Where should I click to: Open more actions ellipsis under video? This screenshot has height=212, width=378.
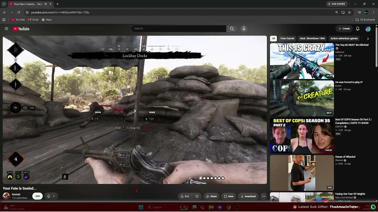263,196
